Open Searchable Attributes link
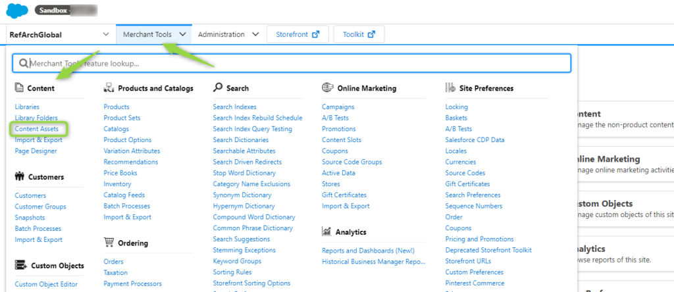Viewport: 674px width, 292px height. (x=245, y=151)
